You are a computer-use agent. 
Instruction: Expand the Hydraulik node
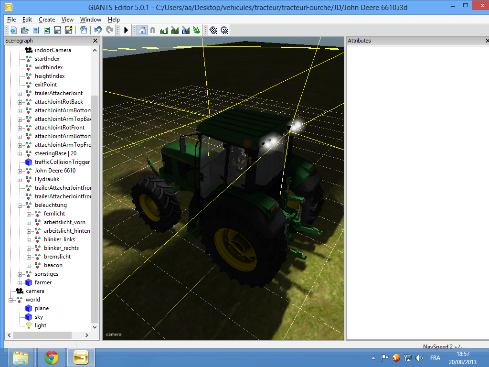(20, 180)
